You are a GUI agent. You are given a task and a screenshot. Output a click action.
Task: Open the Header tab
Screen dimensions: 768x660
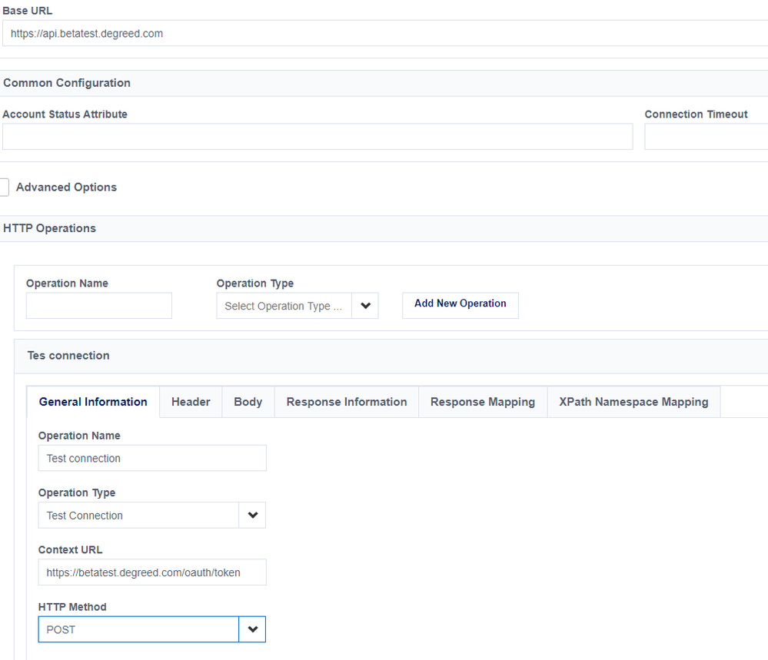point(191,402)
